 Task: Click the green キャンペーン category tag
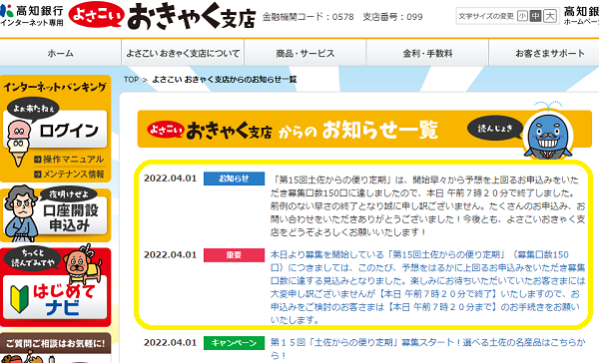click(x=234, y=343)
